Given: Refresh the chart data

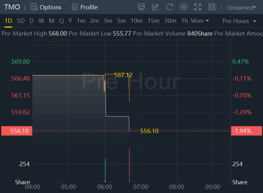Looking at the screenshot, I should point(169,7).
